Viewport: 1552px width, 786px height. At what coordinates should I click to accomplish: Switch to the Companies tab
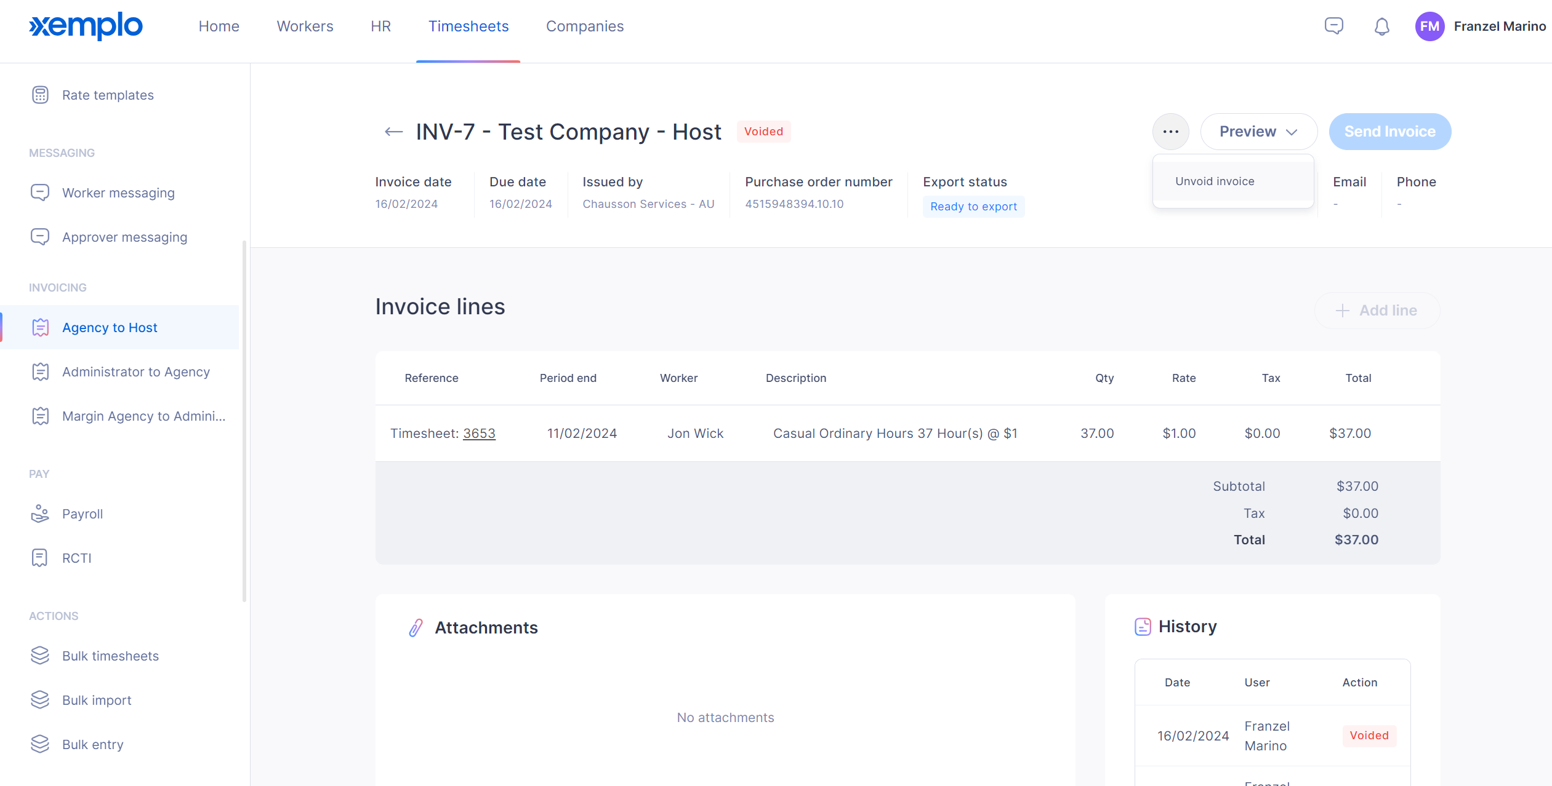[584, 26]
